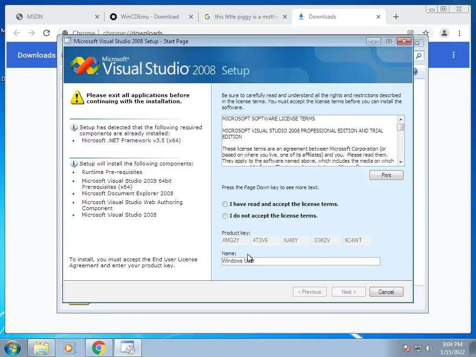Open the Windows Start menu
The height and width of the screenshot is (357, 476).
click(12, 348)
